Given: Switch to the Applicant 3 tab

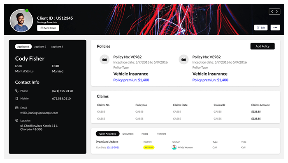Looking at the screenshot, I should [57, 47].
